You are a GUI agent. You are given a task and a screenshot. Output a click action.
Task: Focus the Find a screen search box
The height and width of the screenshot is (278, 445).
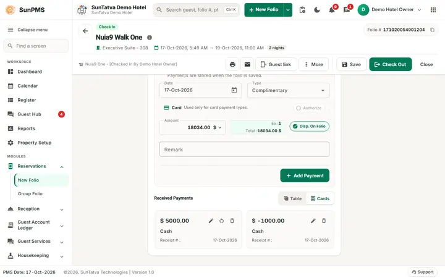pyautogui.click(x=36, y=46)
